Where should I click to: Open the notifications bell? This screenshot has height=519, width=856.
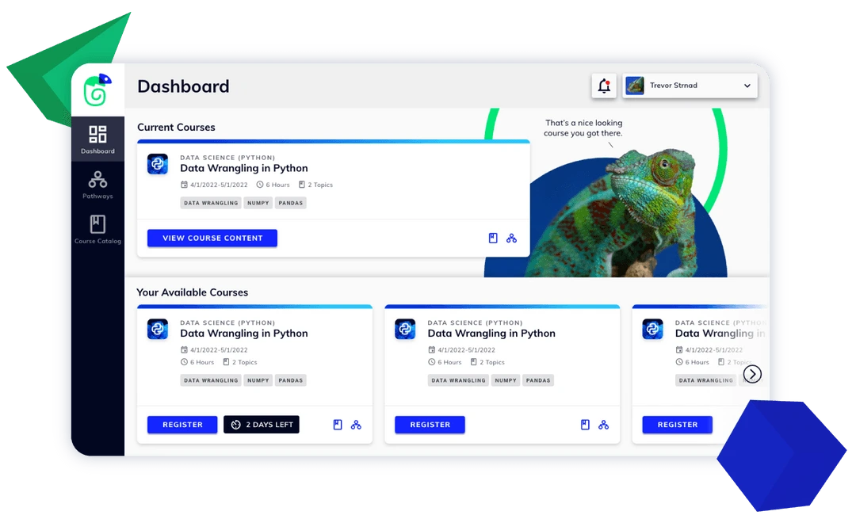click(604, 86)
